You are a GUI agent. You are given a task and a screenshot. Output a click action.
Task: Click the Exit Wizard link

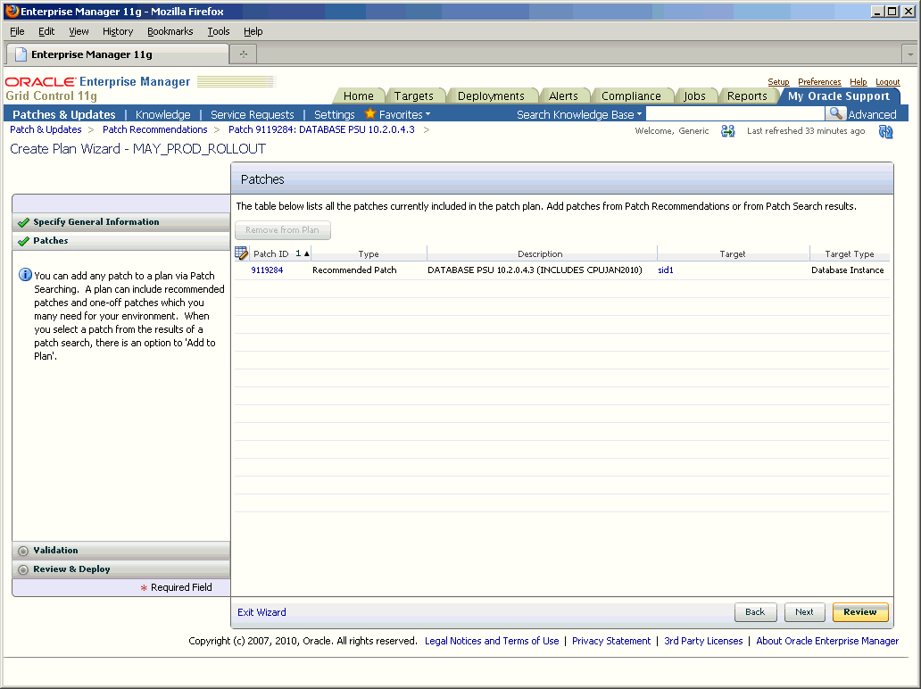tap(261, 612)
